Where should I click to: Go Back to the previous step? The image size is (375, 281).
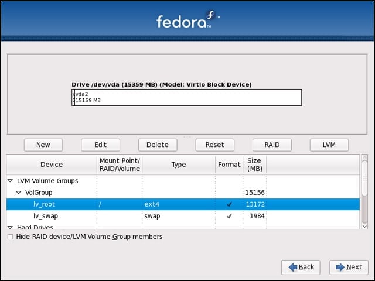tap(301, 267)
